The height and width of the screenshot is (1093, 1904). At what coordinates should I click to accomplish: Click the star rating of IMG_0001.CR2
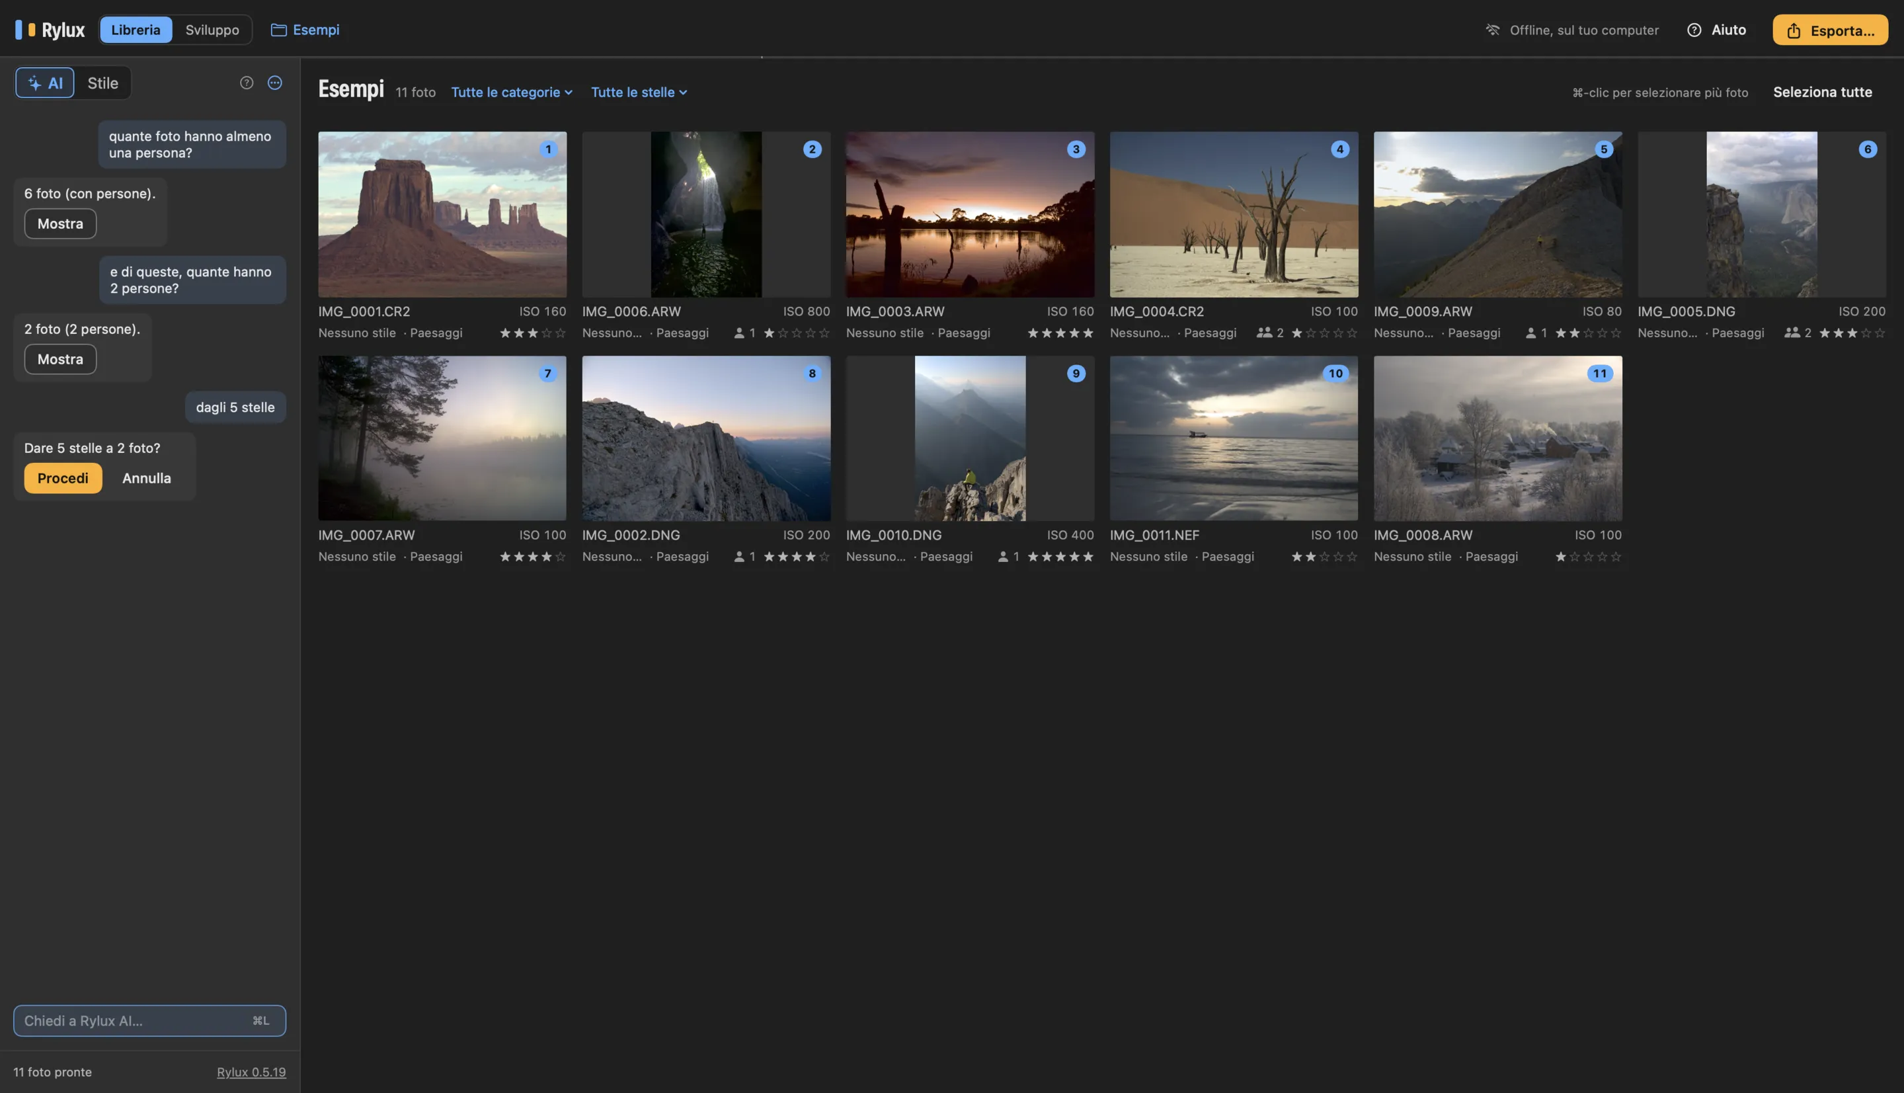(x=533, y=333)
